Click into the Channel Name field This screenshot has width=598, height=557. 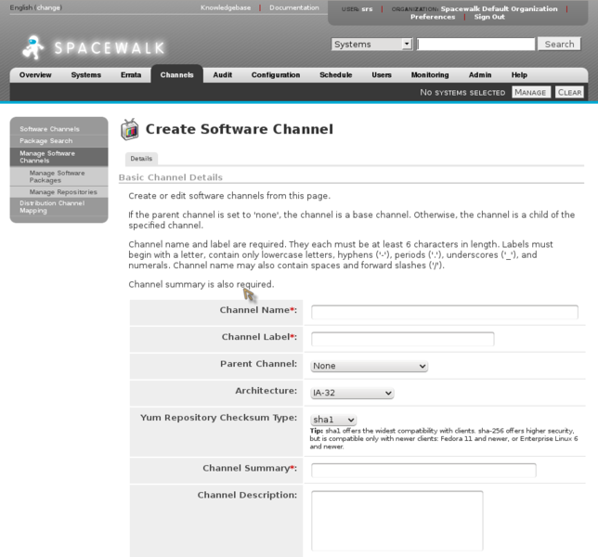coord(444,312)
